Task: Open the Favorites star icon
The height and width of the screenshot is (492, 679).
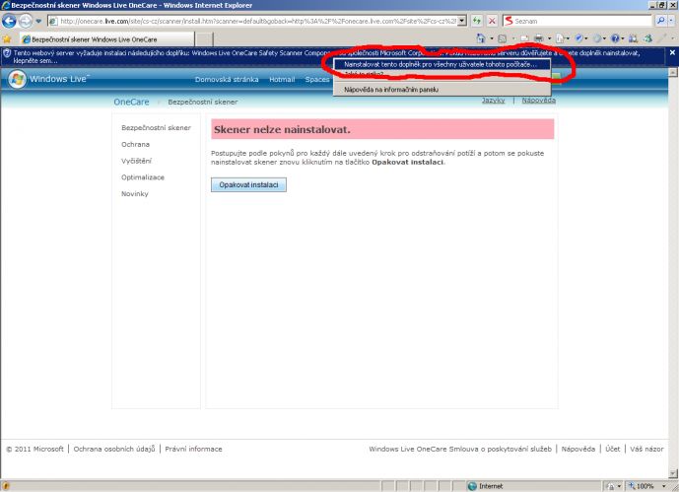Action: [x=7, y=39]
